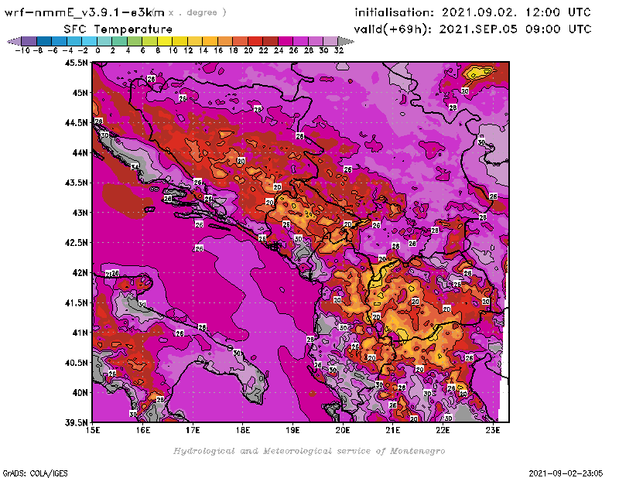Click the 24 to 26 degree magenta legend swatch
619x478 pixels.
(x=286, y=41)
